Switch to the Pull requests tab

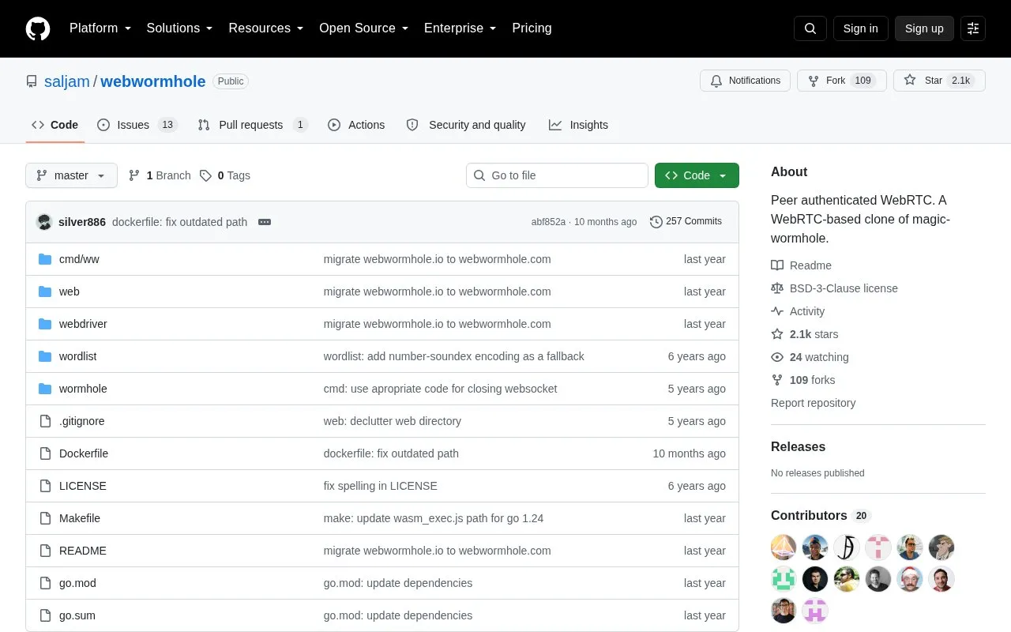pyautogui.click(x=253, y=125)
